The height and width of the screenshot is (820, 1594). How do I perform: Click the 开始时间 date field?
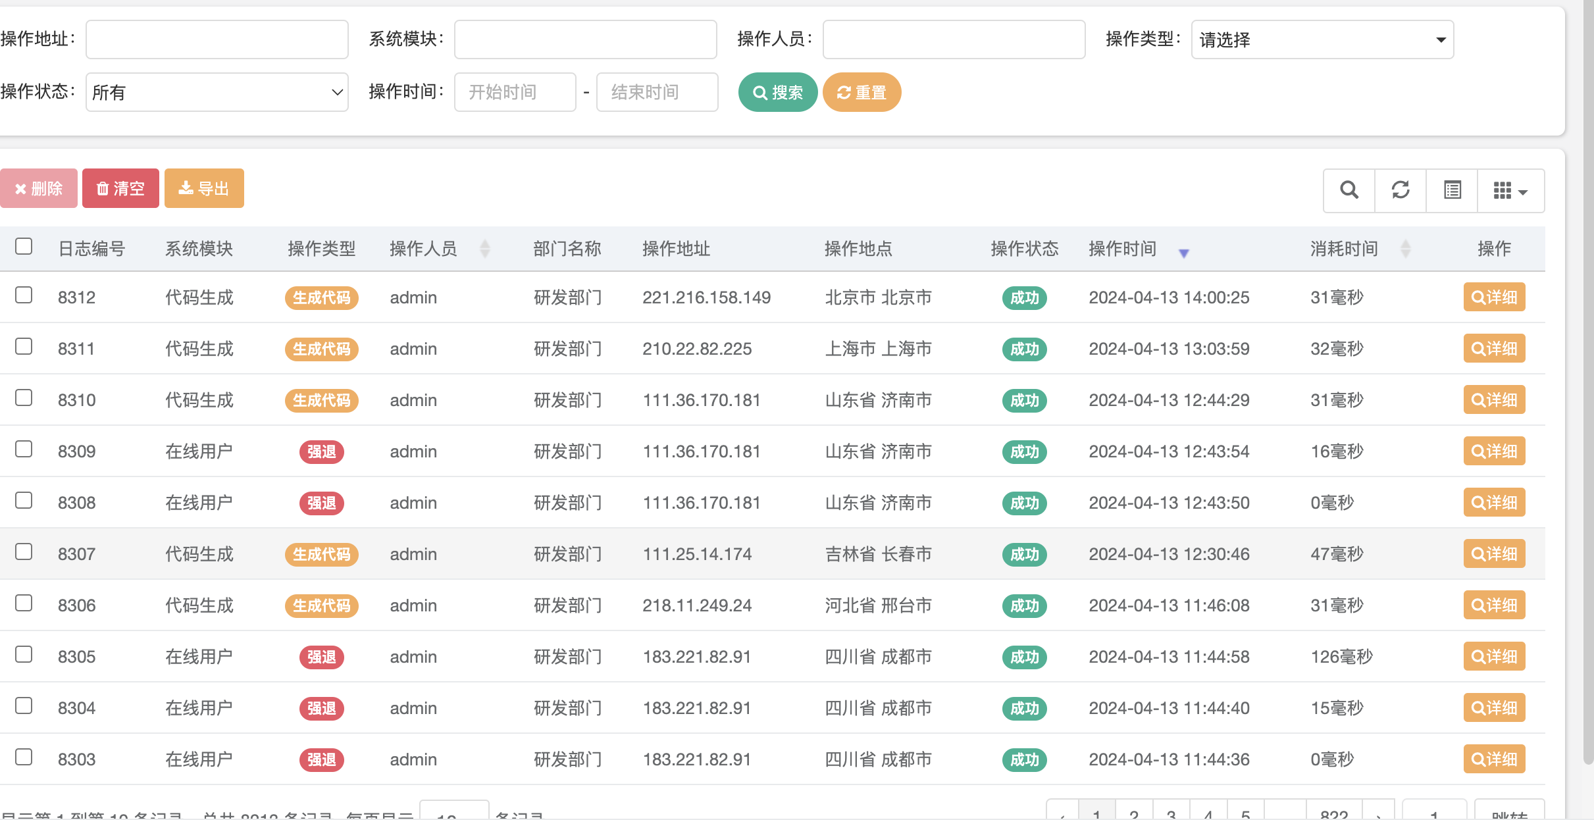[x=515, y=92]
